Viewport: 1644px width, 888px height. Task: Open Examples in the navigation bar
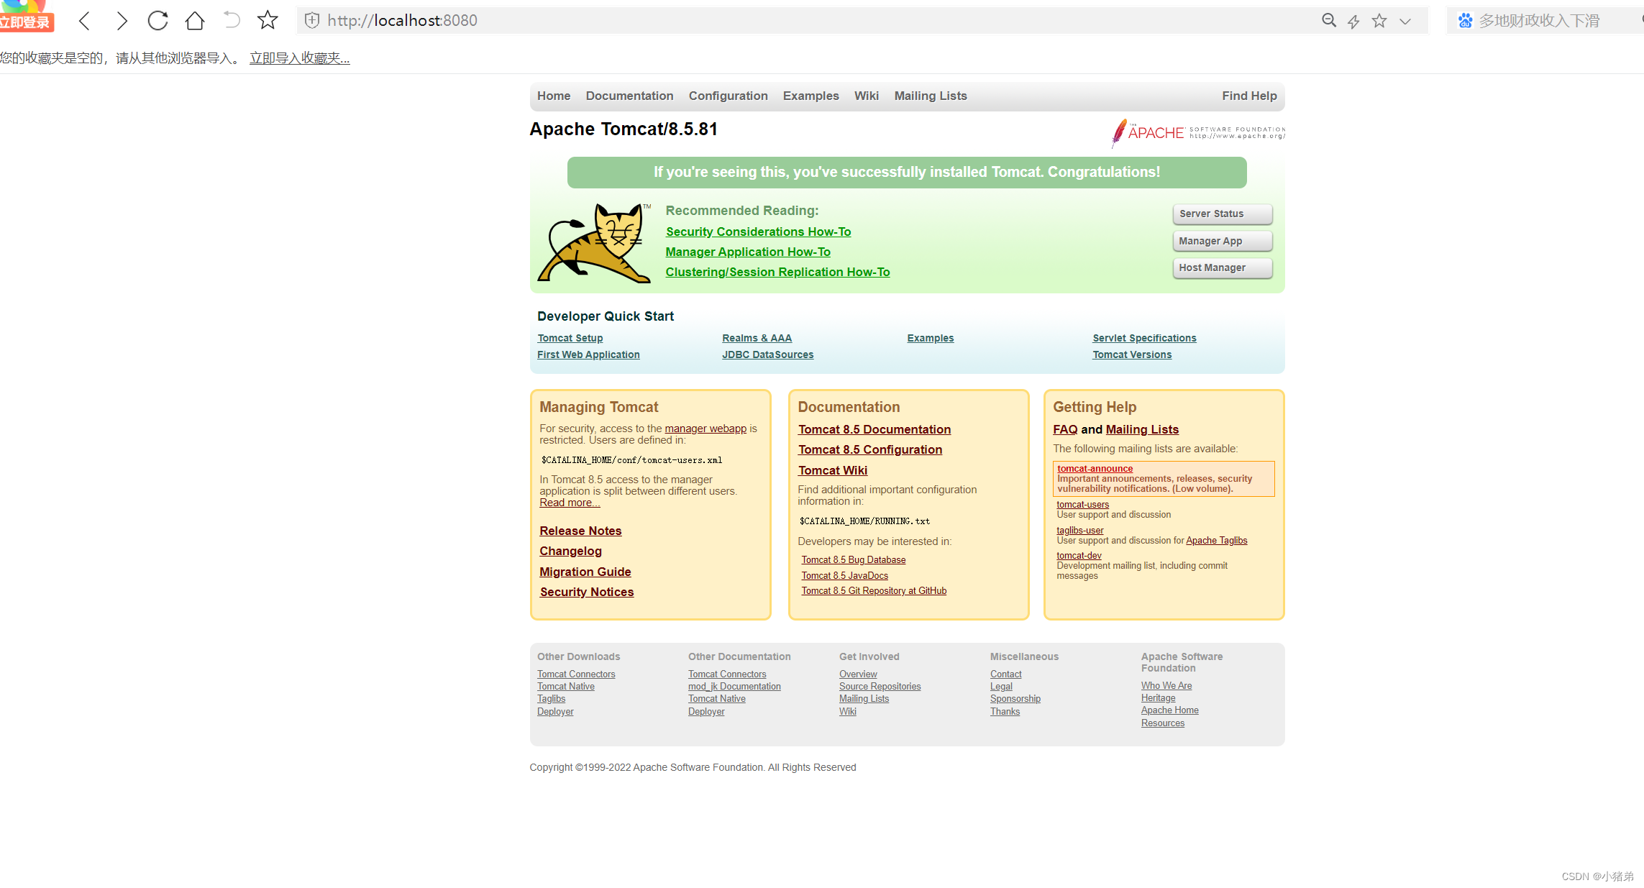pos(810,96)
